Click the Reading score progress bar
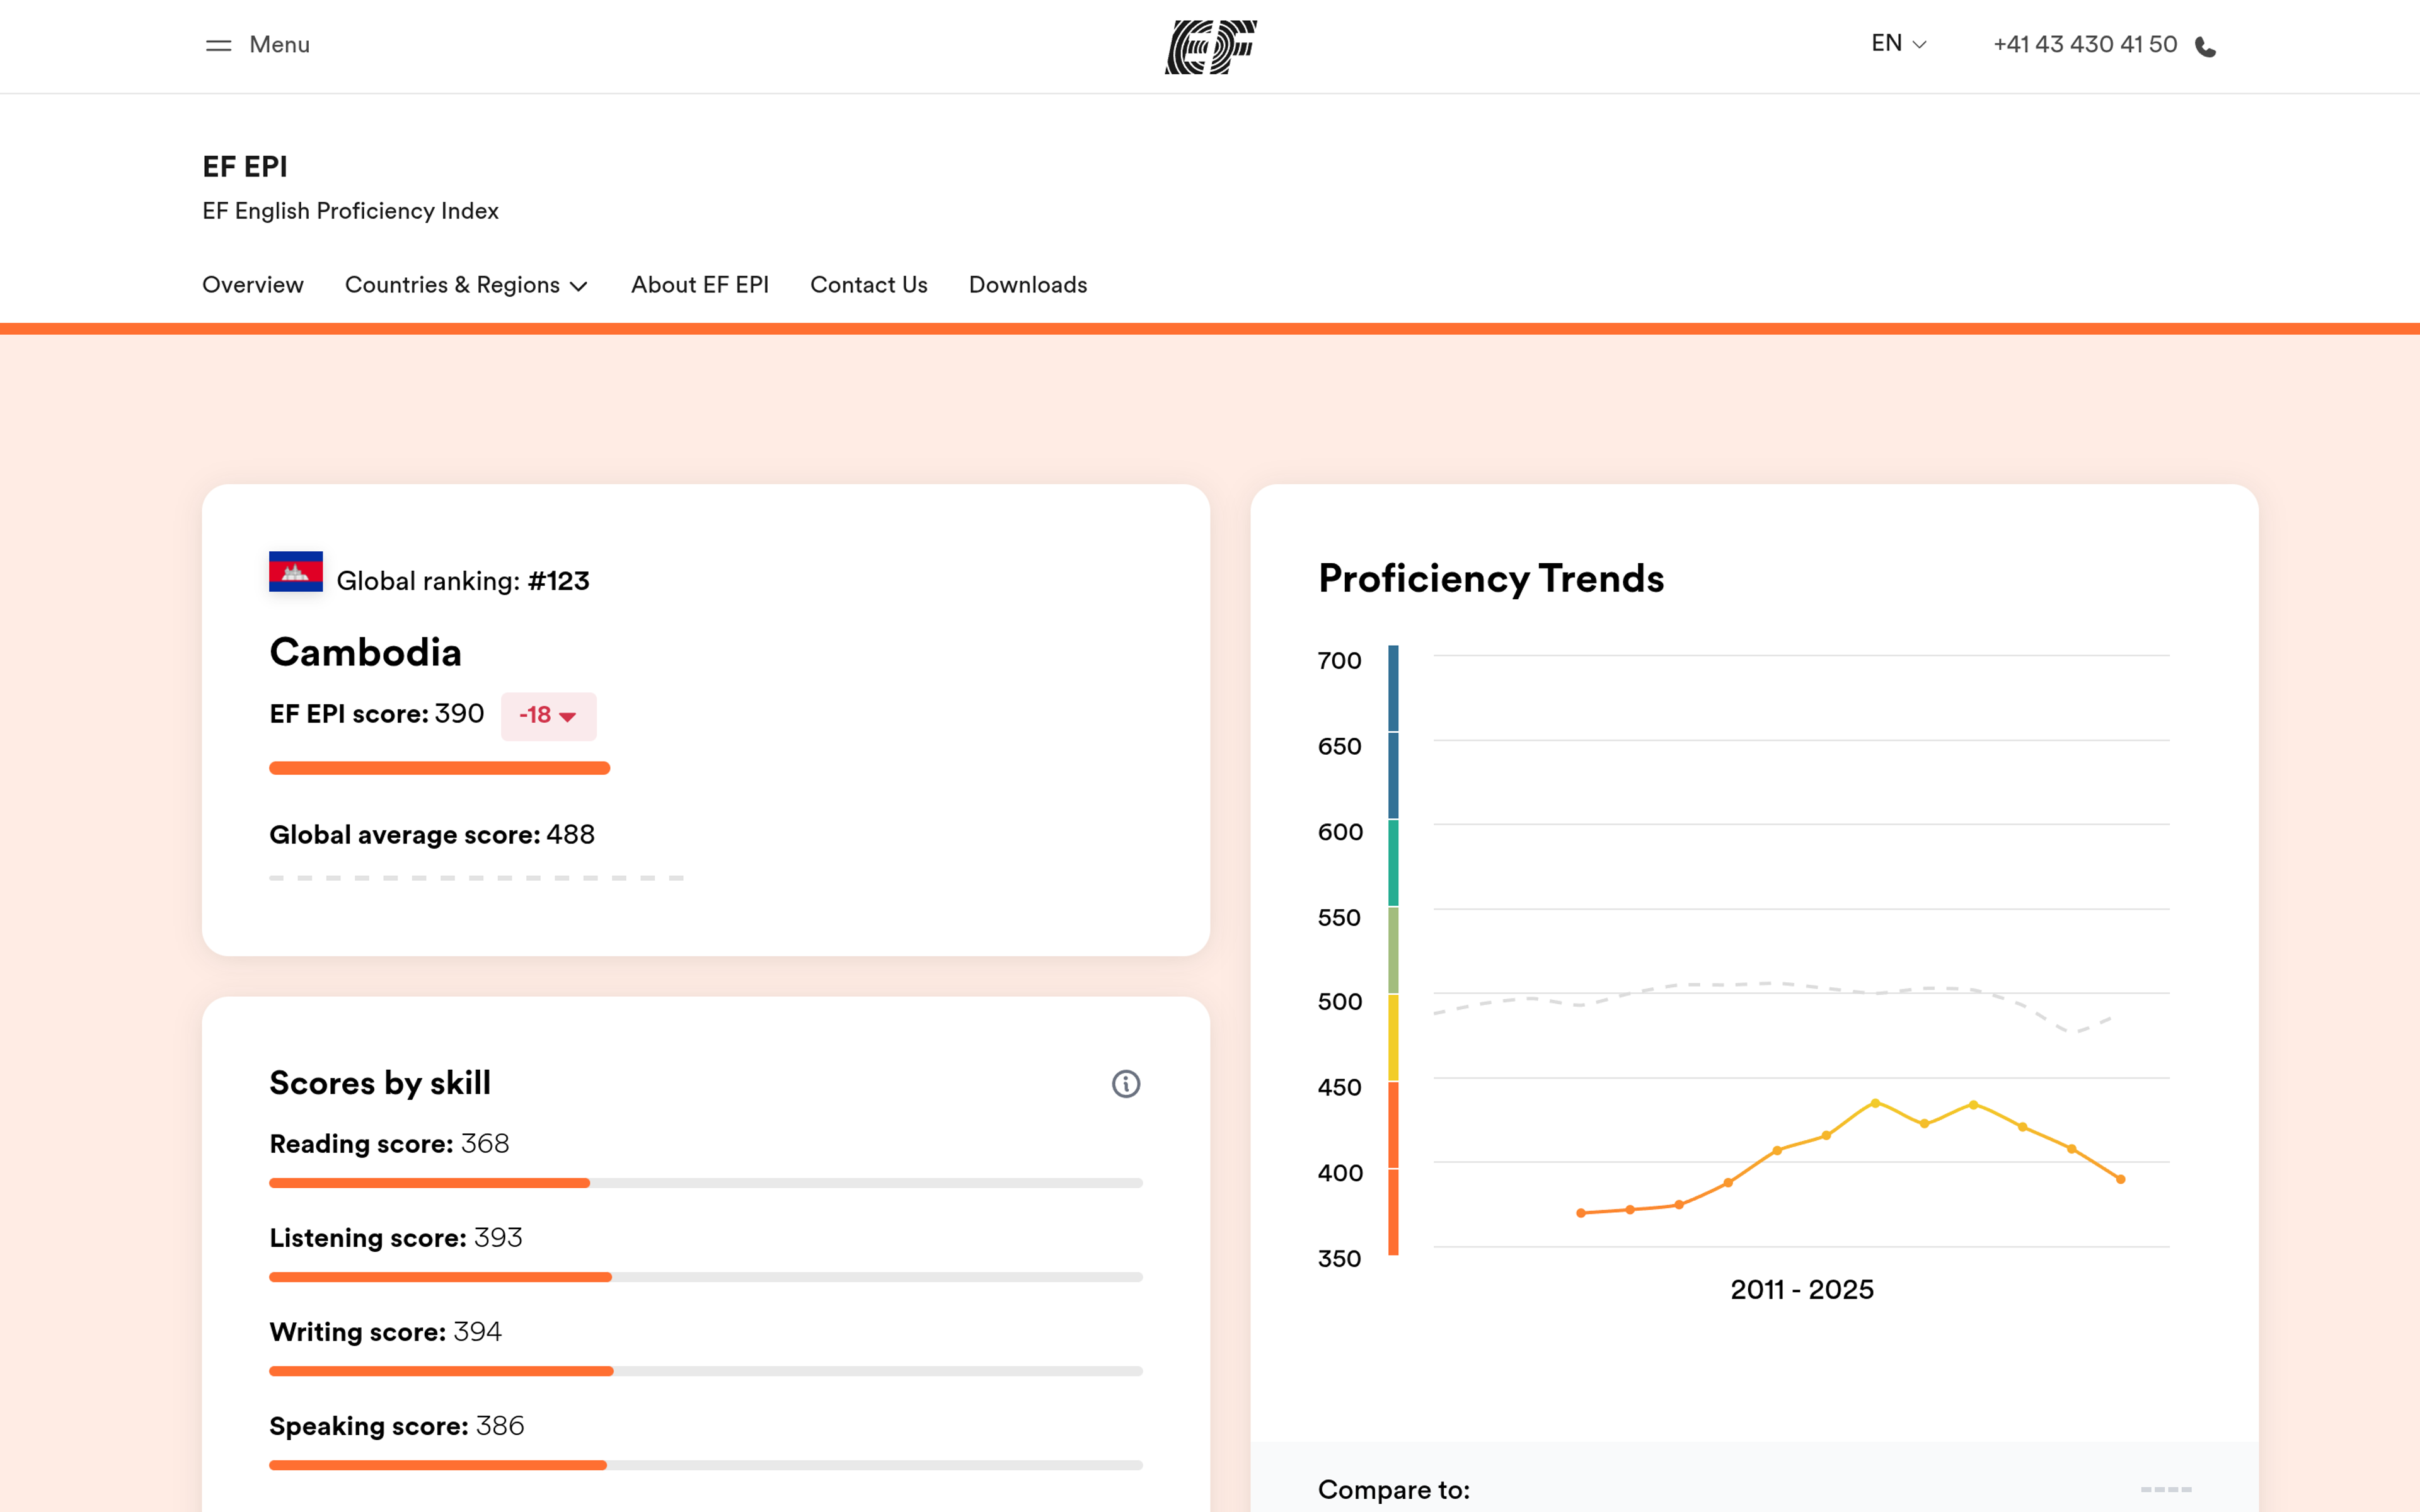Image resolution: width=2420 pixels, height=1512 pixels. pyautogui.click(x=706, y=1183)
